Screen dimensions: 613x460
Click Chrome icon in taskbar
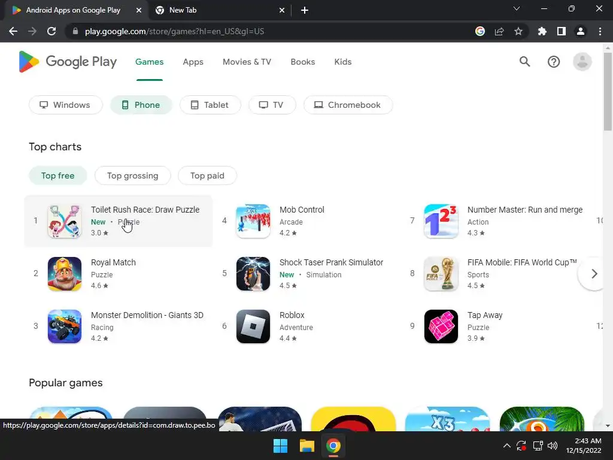point(333,446)
